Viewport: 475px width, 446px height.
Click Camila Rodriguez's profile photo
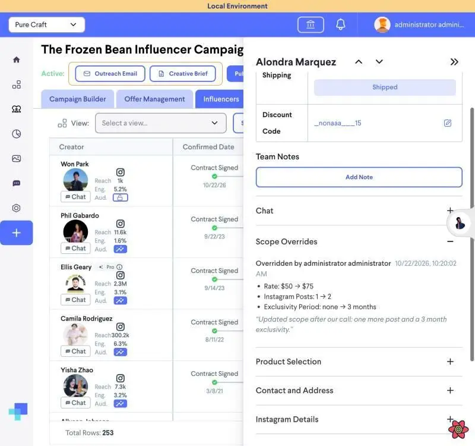(x=75, y=335)
